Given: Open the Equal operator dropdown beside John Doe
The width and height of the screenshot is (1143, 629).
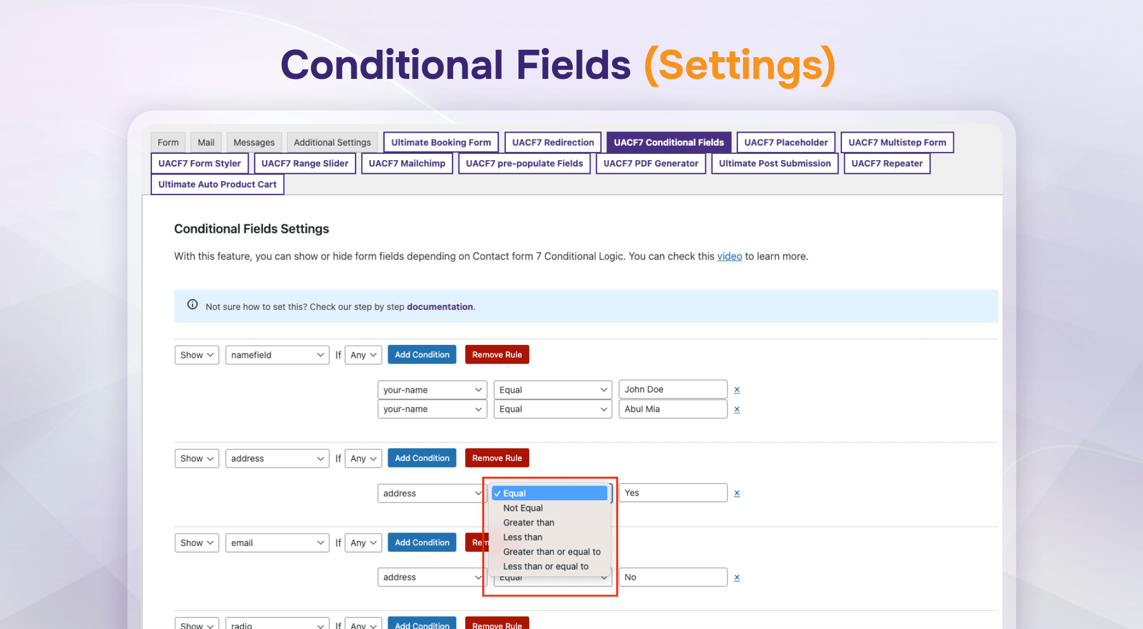Looking at the screenshot, I should click(553, 390).
